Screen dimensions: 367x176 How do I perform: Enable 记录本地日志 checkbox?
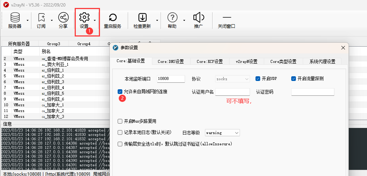point(120,133)
